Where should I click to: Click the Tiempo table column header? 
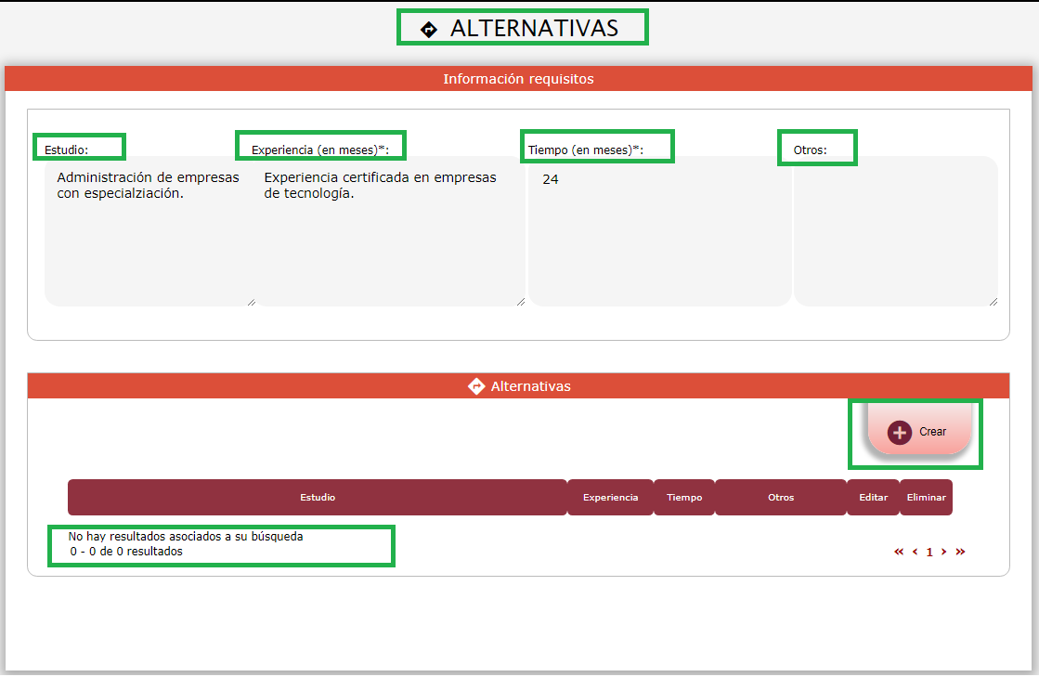pyautogui.click(x=684, y=498)
